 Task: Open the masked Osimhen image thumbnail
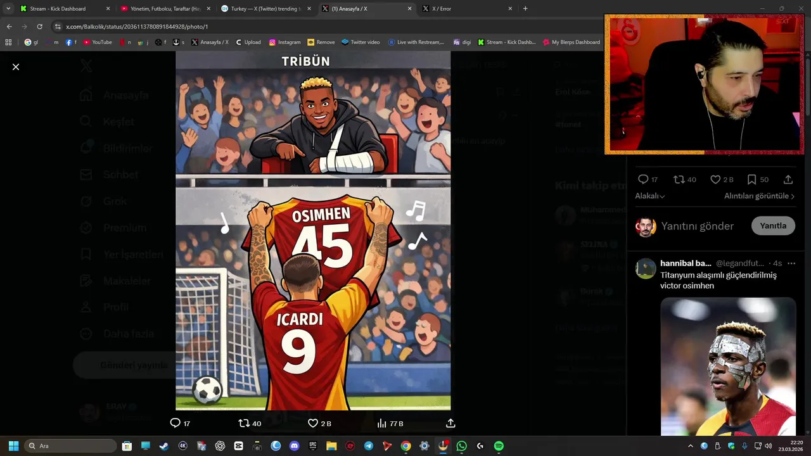click(728, 367)
